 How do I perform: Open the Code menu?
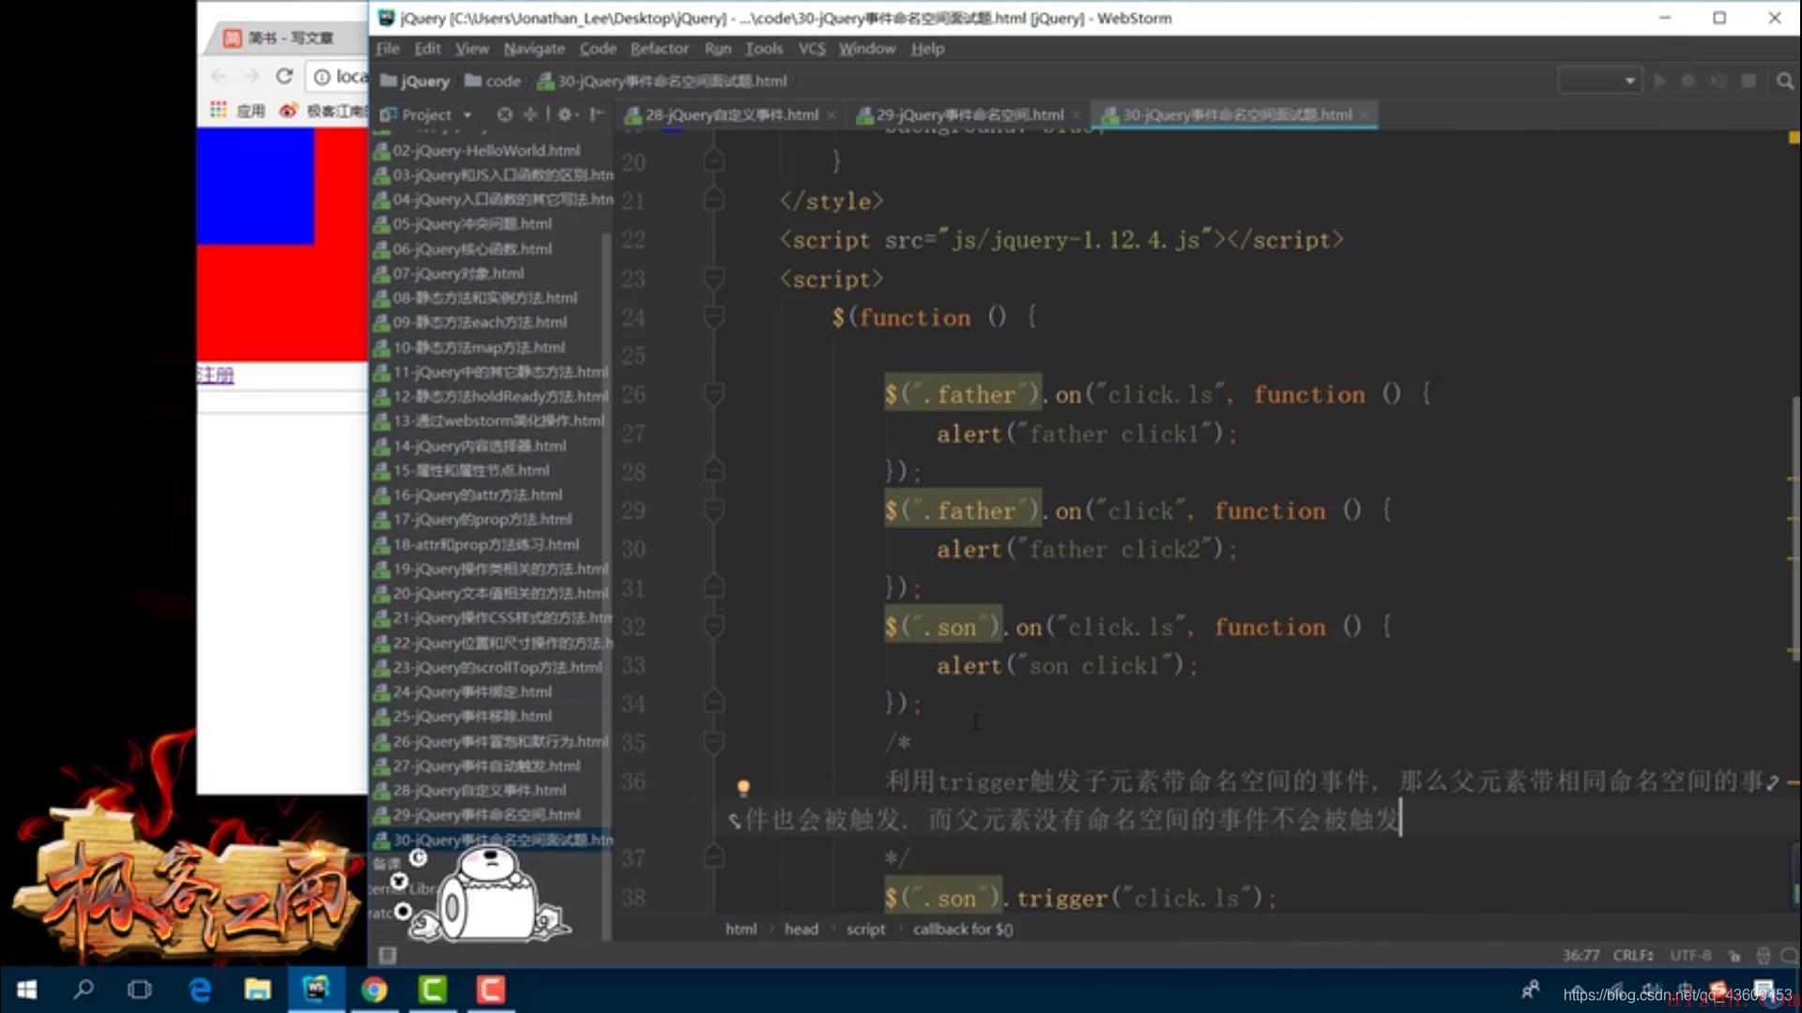(x=598, y=49)
